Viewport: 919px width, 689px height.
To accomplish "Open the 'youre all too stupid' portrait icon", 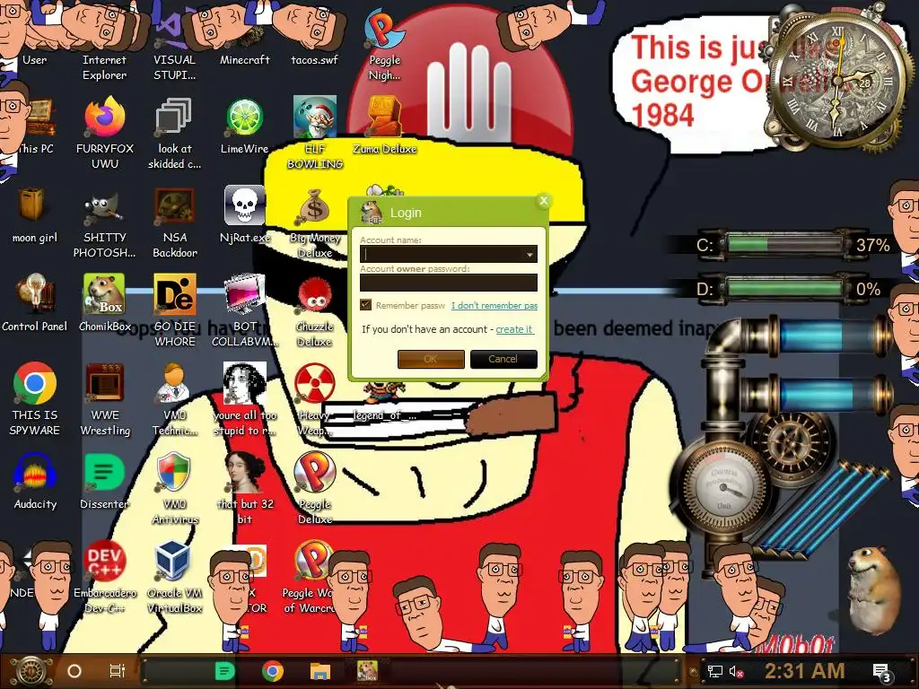I will click(x=244, y=399).
